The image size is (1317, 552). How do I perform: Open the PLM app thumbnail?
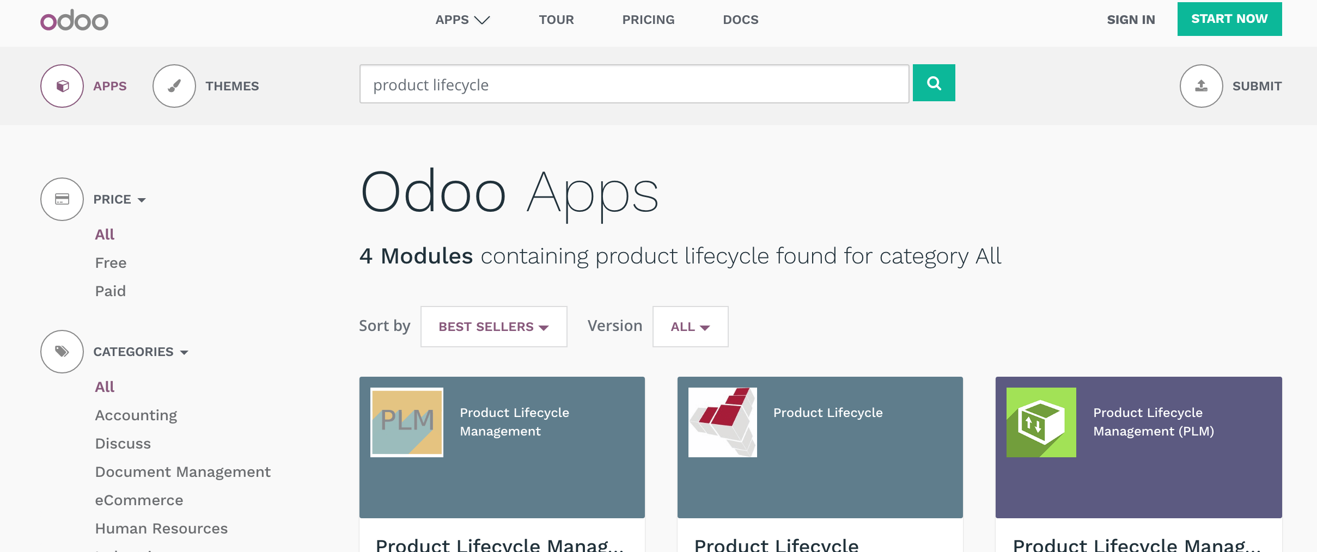(x=407, y=422)
